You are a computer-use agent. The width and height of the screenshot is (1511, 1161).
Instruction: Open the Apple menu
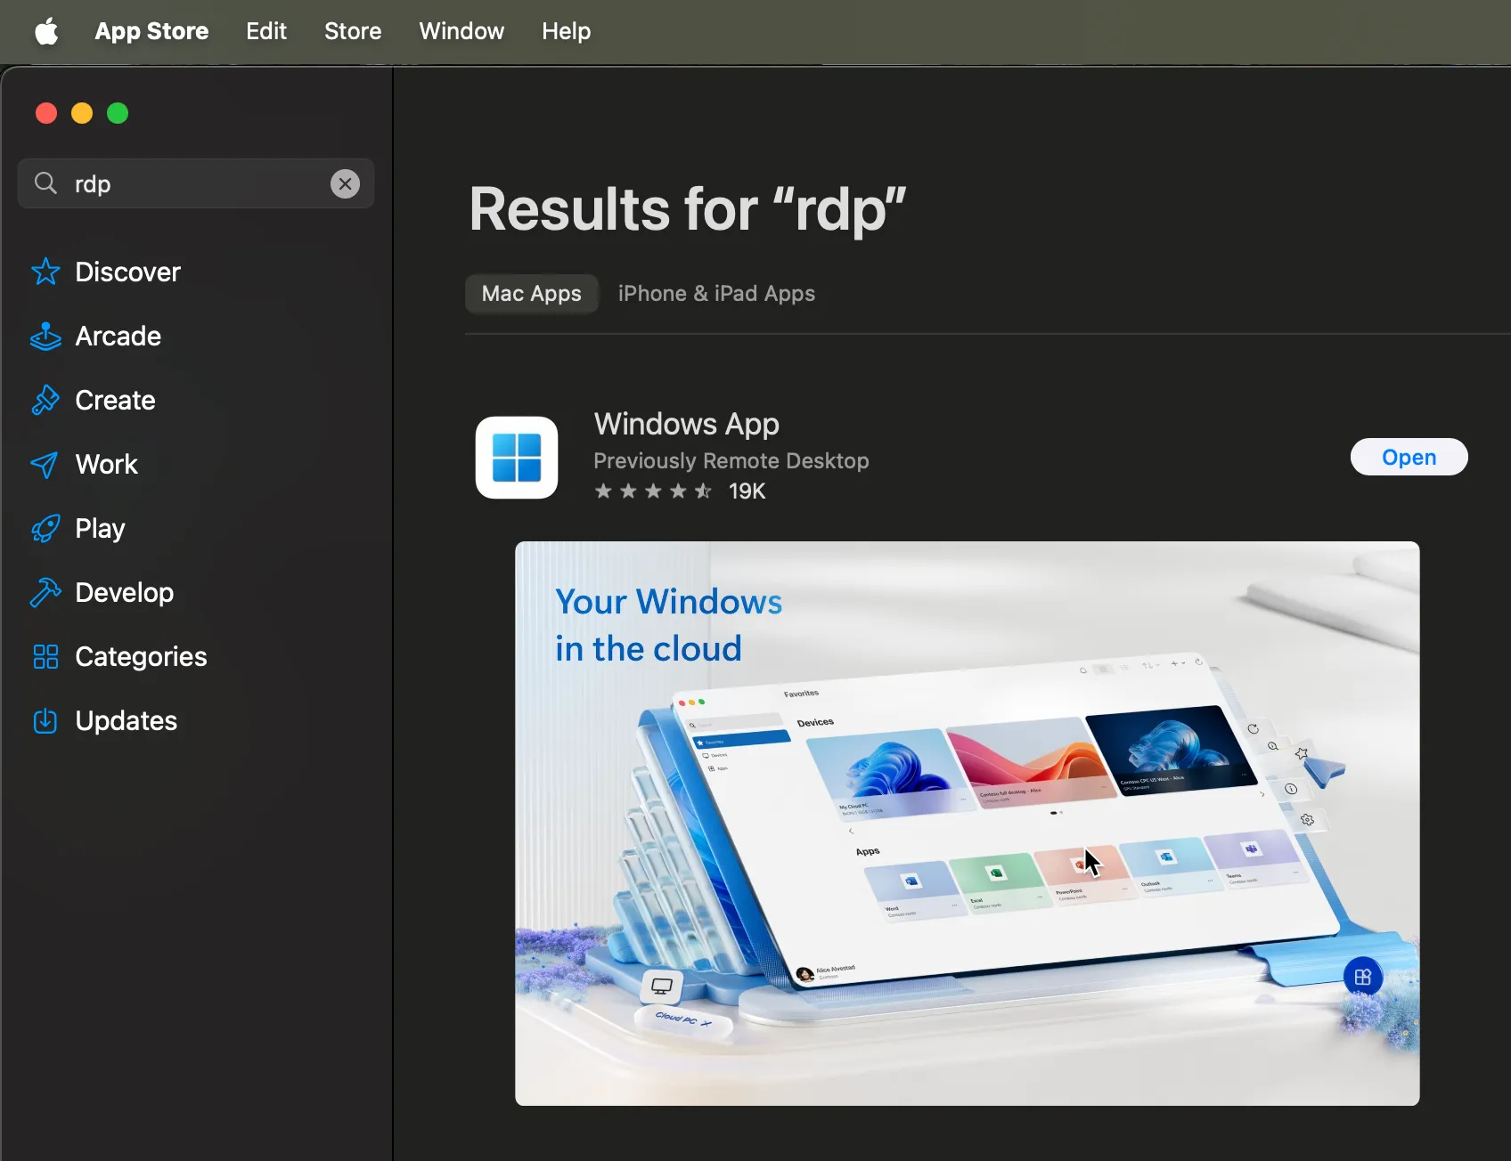click(46, 32)
